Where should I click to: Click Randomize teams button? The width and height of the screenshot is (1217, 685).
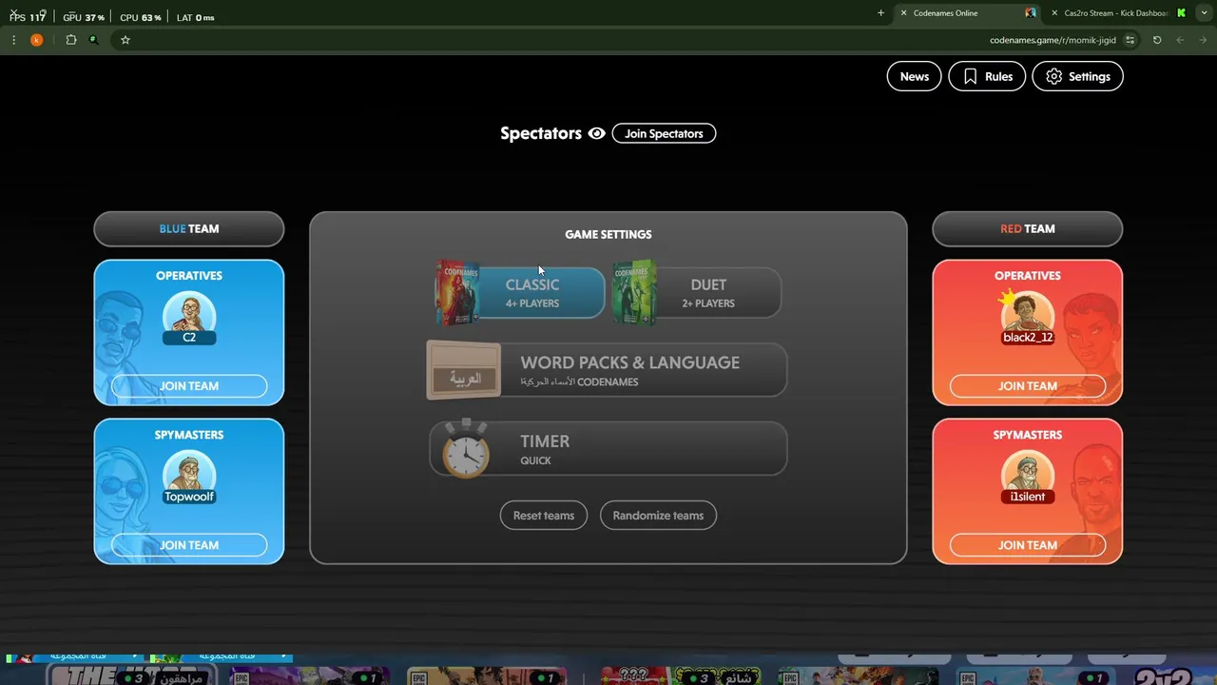(x=658, y=516)
